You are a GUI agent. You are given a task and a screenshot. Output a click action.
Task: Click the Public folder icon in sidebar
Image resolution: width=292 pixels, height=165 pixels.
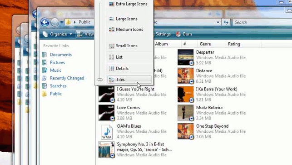[x=45, y=94]
